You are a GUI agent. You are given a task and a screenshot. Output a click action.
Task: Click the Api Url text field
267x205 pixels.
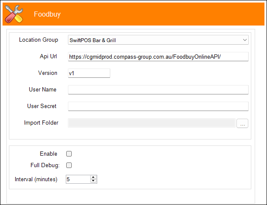(x=158, y=57)
